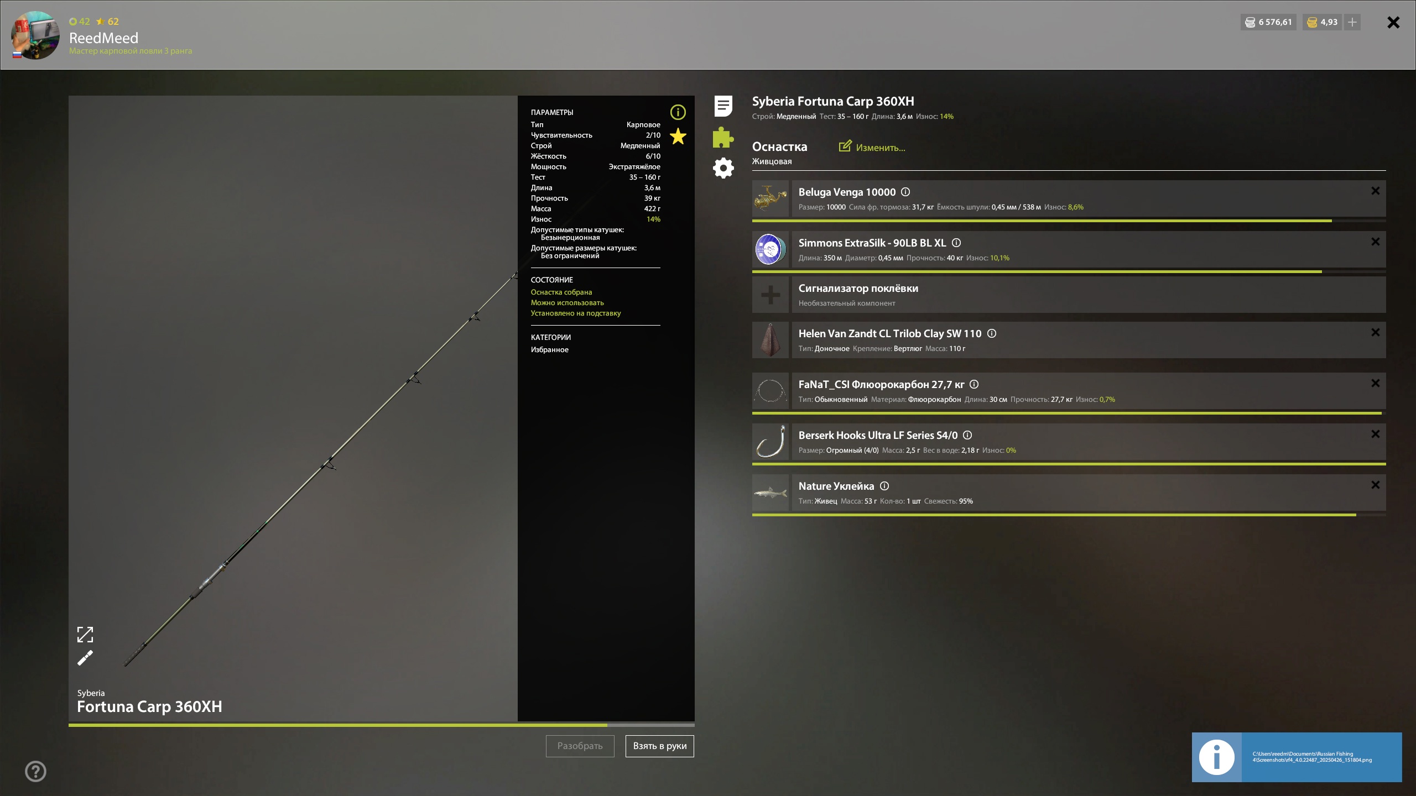Image resolution: width=1416 pixels, height=796 pixels.
Task: Click the ReedMeed profile avatar
Action: 35,35
